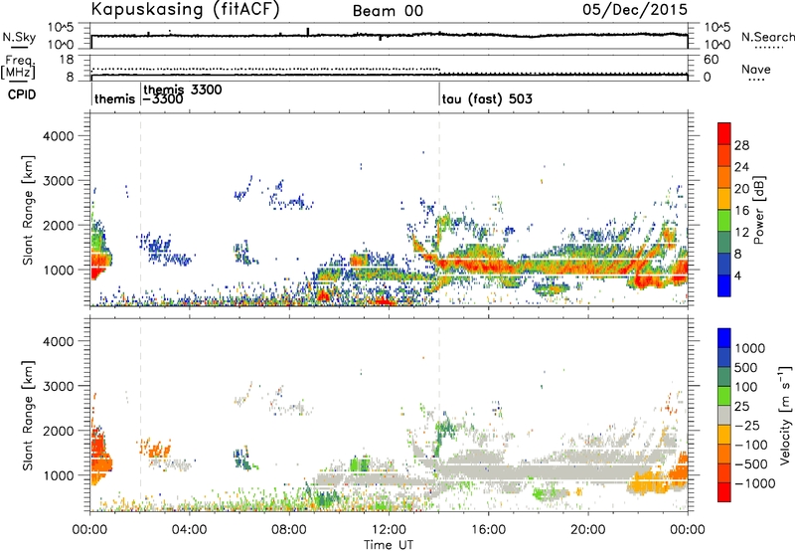Click the 2000 km tick in velocity panel

tap(59, 431)
